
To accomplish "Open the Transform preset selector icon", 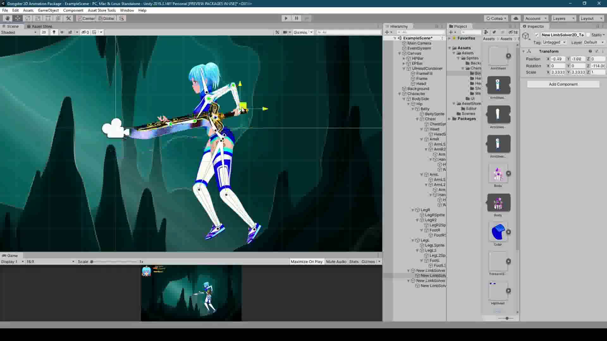I will point(597,51).
